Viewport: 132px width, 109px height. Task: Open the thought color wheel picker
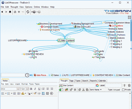click(97, 85)
